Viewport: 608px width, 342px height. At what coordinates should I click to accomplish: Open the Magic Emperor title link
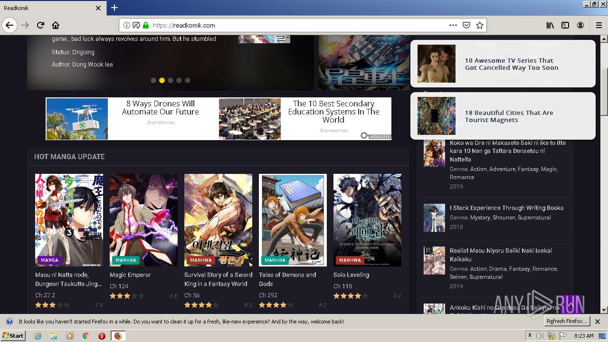[x=130, y=275]
